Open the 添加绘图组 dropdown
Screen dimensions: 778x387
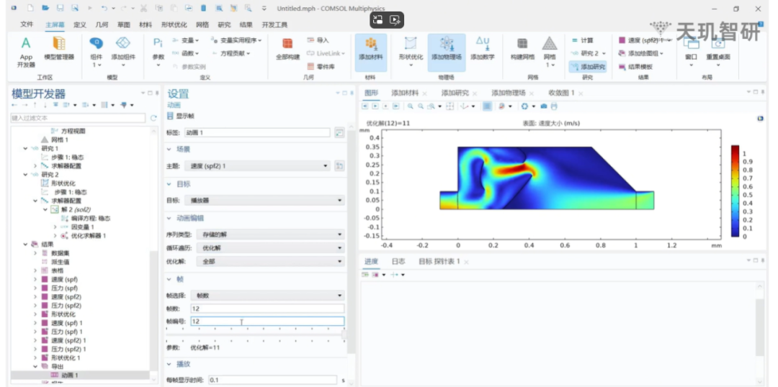coord(640,53)
